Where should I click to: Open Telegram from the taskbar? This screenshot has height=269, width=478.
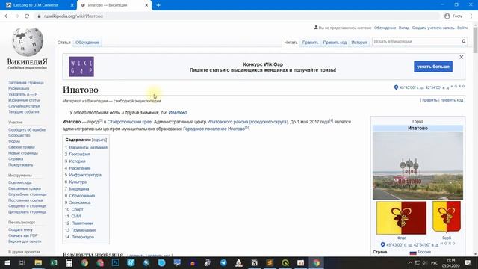tap(223, 262)
